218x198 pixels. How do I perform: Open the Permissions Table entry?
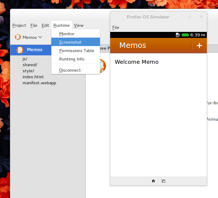click(75, 51)
